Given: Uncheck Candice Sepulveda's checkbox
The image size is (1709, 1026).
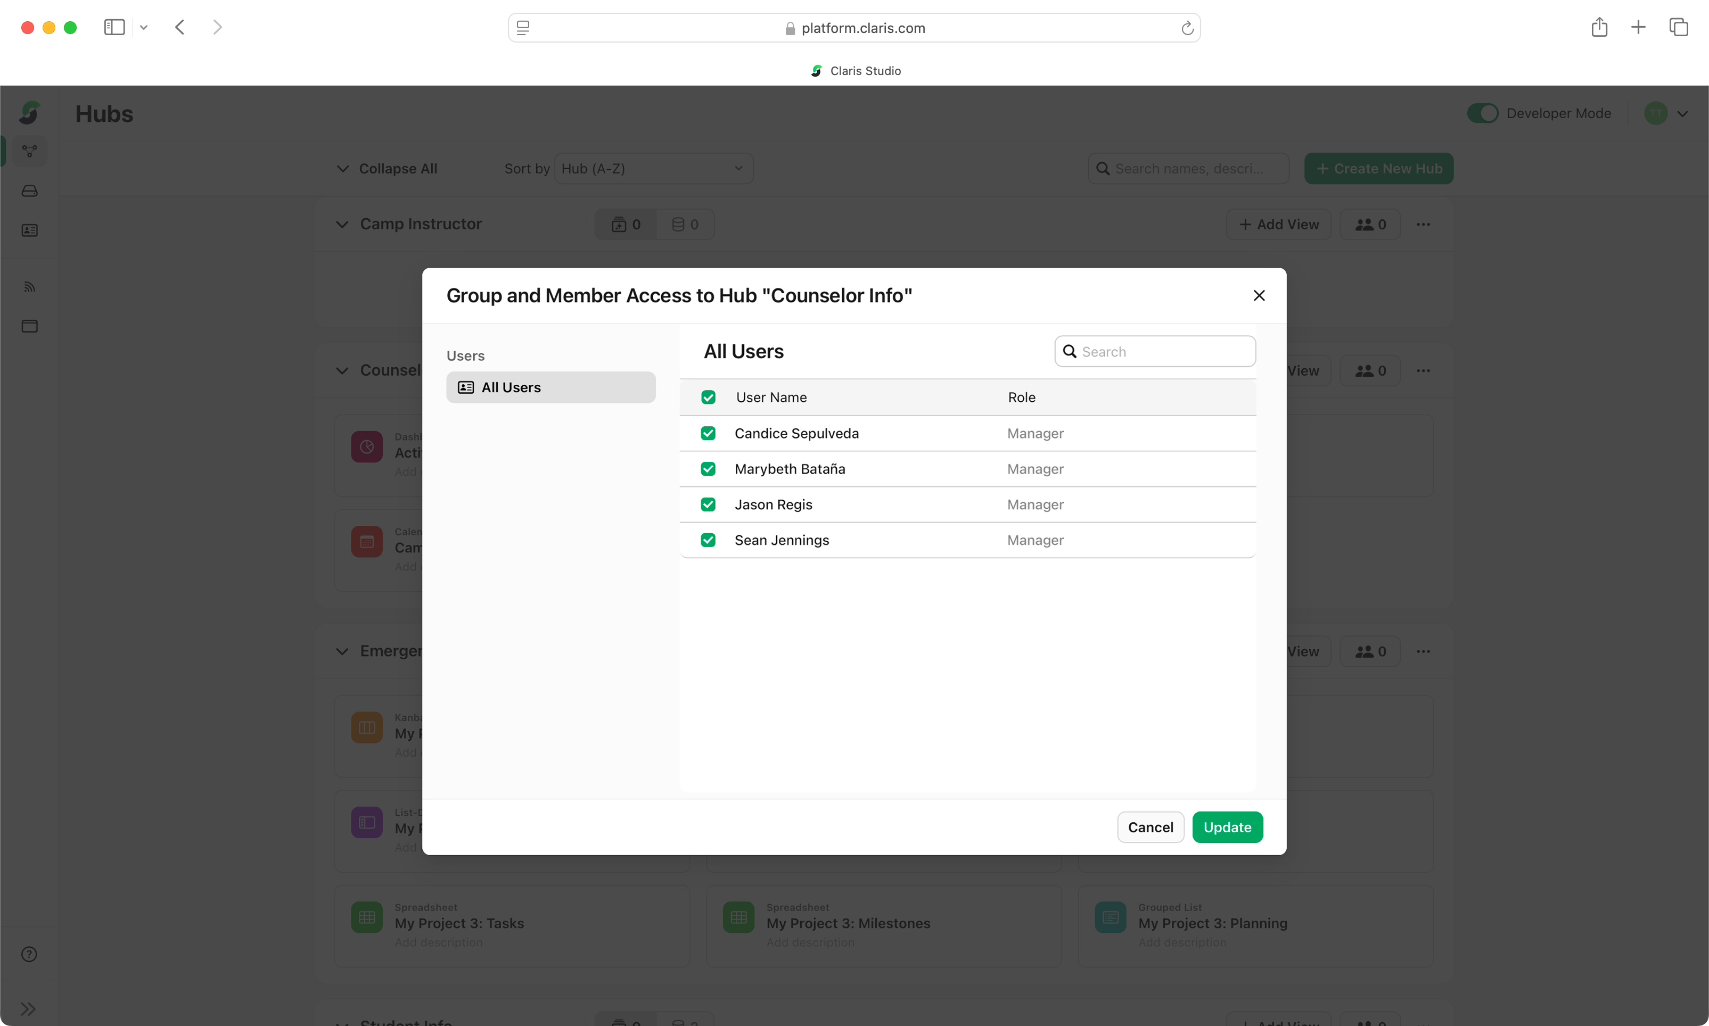Looking at the screenshot, I should tap(708, 434).
